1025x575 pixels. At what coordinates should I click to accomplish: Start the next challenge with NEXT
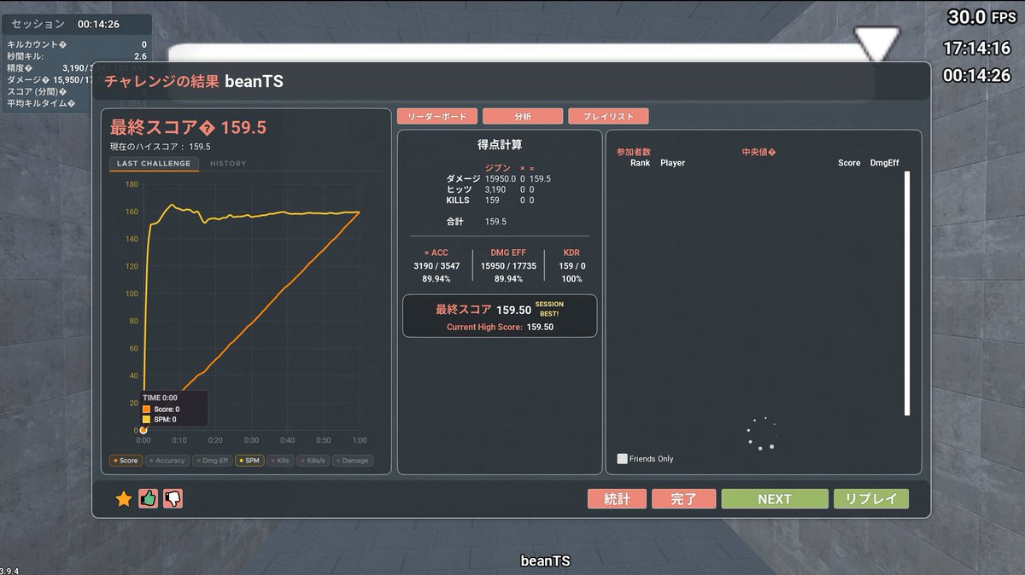pyautogui.click(x=775, y=499)
